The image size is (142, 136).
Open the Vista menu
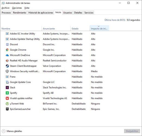[27, 8]
